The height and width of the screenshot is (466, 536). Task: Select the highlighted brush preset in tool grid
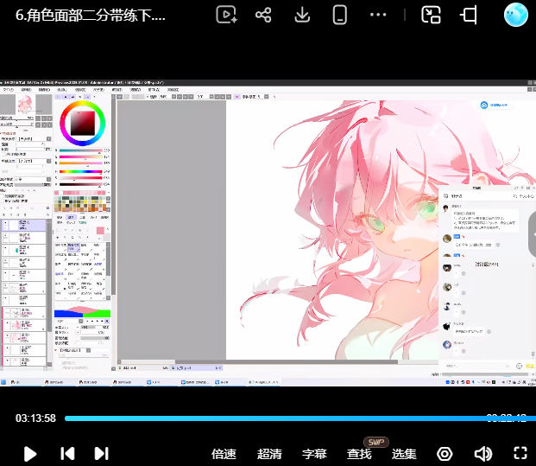[x=73, y=247]
